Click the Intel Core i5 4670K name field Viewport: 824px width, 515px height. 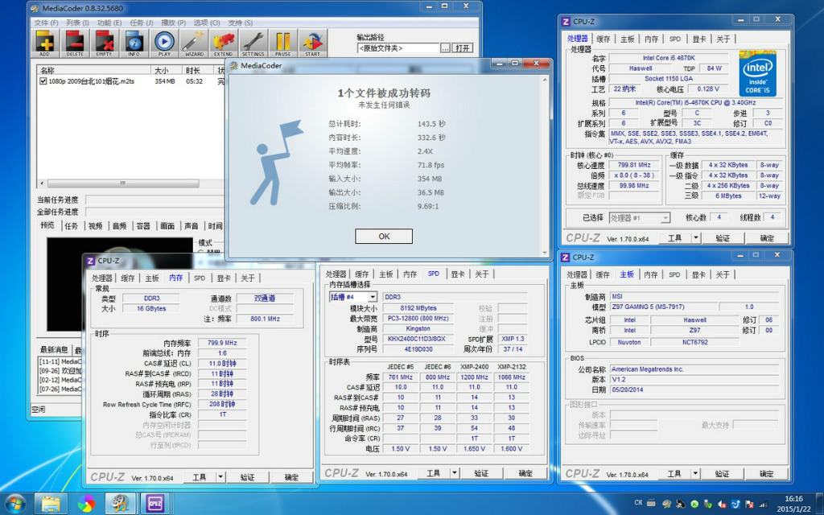(668, 58)
